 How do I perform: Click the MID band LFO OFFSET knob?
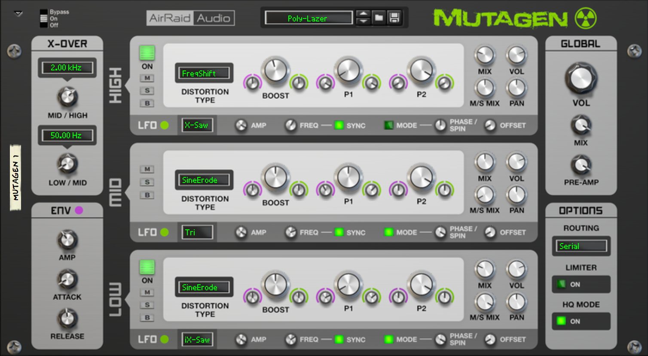(490, 232)
